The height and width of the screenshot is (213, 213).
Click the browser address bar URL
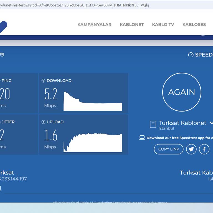(x=74, y=5)
